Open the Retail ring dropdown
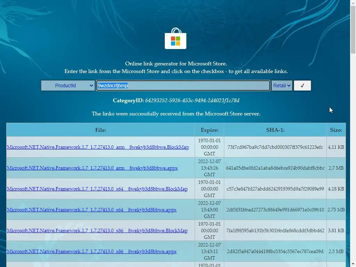 tap(282, 86)
